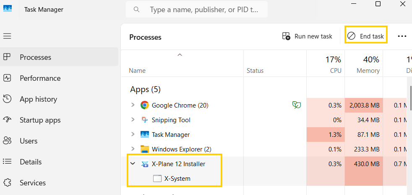Open the Startup apps page
This screenshot has height=195, width=412.
tap(59, 120)
